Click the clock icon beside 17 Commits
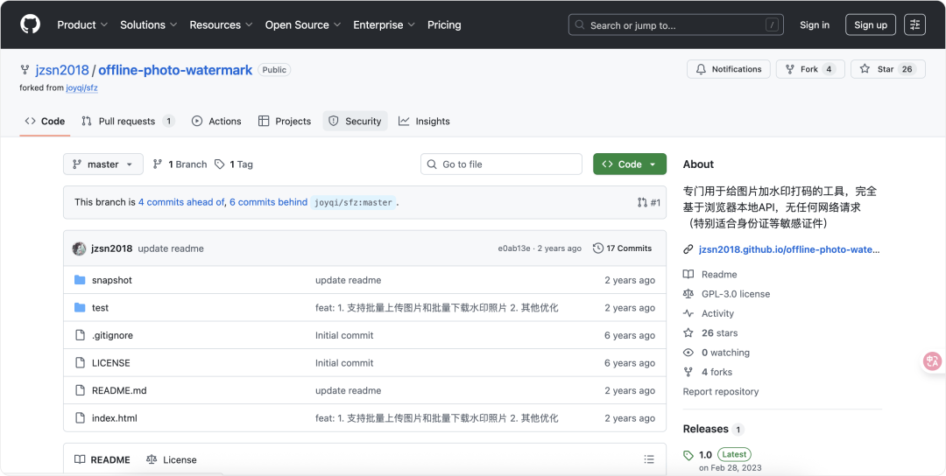 598,248
